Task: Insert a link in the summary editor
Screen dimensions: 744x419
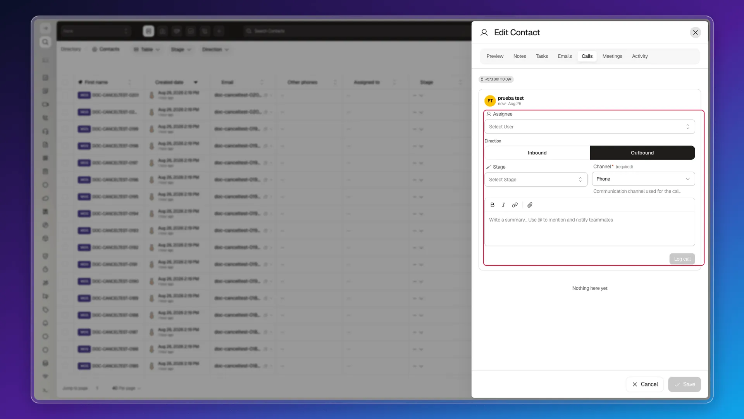Action: coord(515,205)
